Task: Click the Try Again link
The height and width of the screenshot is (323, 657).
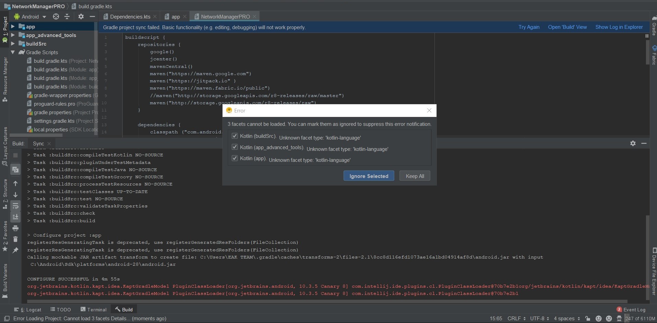Action: pos(529,27)
